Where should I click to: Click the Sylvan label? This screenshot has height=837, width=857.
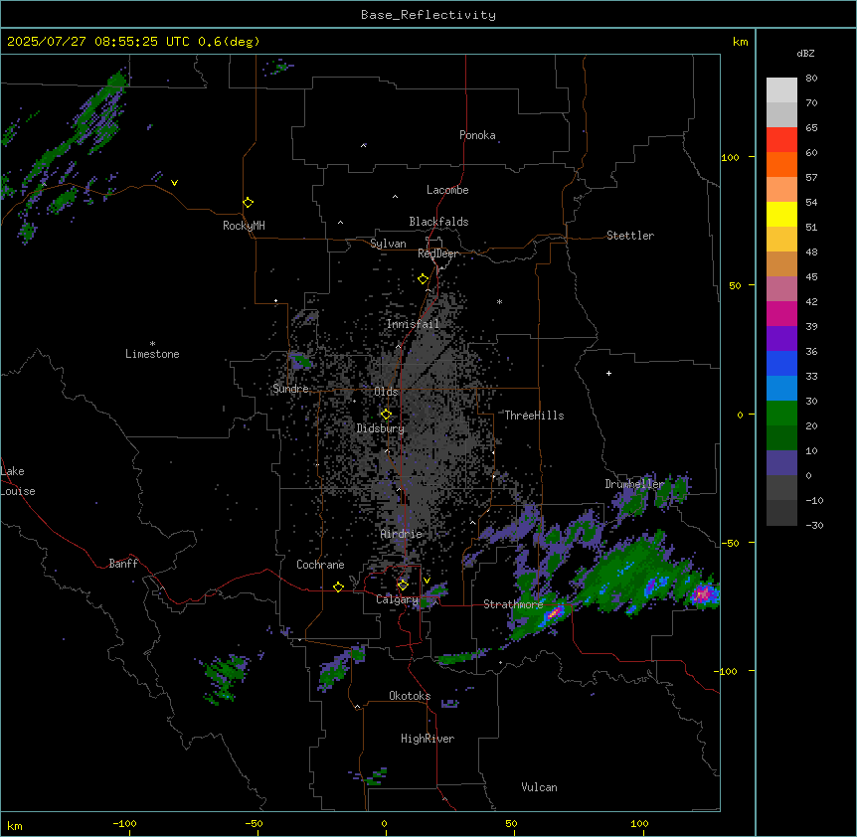point(388,244)
